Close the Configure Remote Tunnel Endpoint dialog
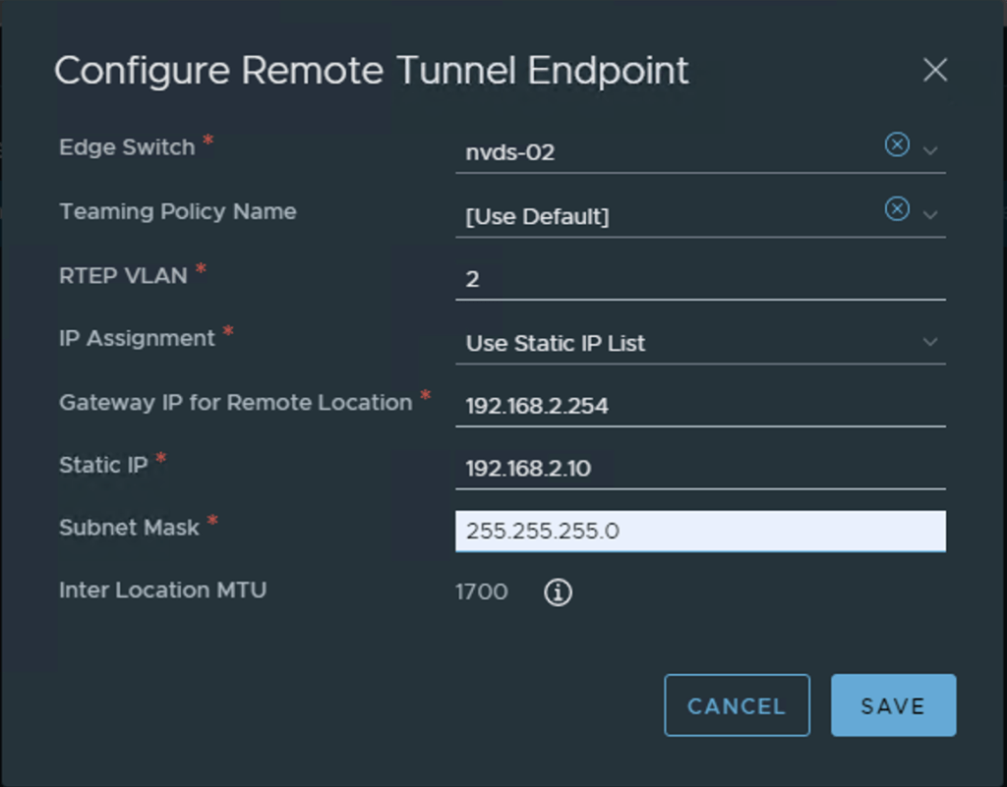Screen dimensions: 1007x787 point(935,70)
